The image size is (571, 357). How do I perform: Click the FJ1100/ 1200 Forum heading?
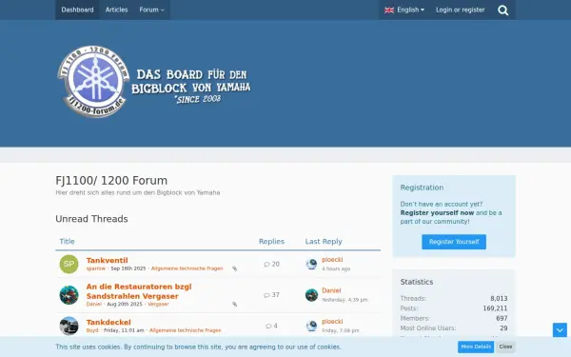click(x=111, y=181)
